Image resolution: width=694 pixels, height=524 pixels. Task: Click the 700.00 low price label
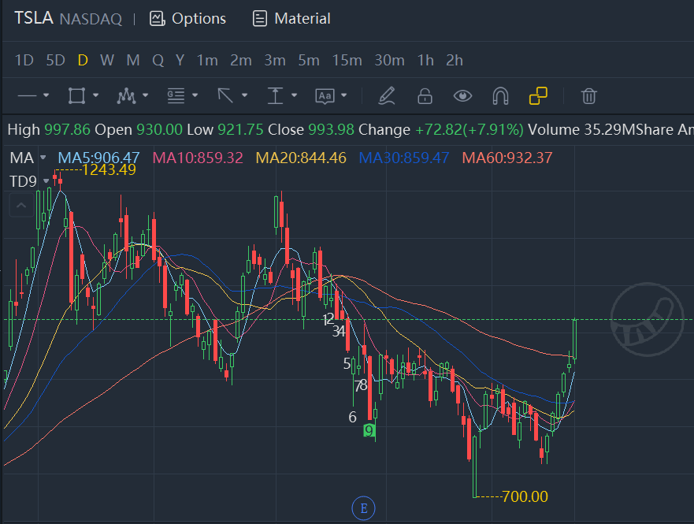(x=525, y=496)
